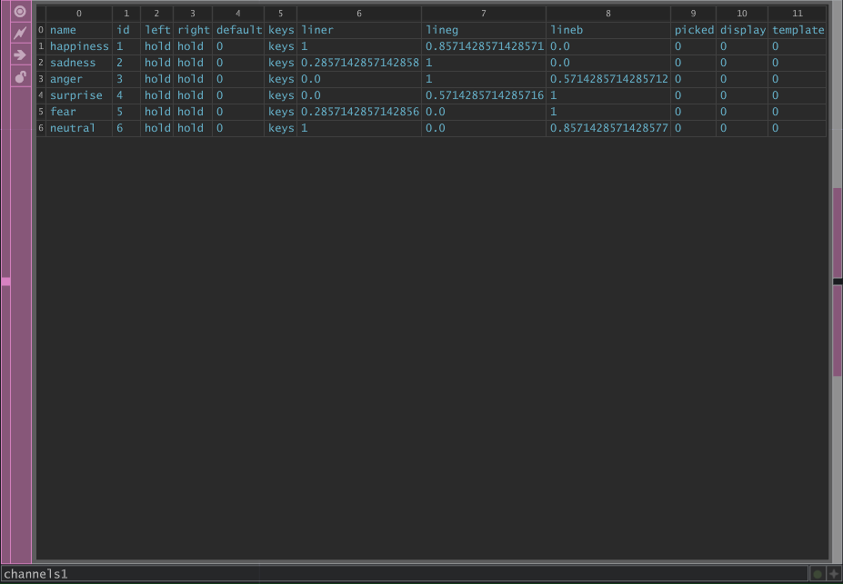The width and height of the screenshot is (843, 584).
Task: Click the value 0.8571428571428571 in happiness row
Action: [x=485, y=46]
